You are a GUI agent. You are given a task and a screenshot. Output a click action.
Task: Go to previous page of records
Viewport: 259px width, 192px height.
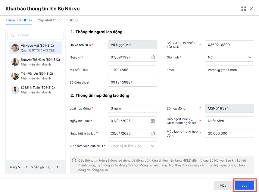click(49, 167)
